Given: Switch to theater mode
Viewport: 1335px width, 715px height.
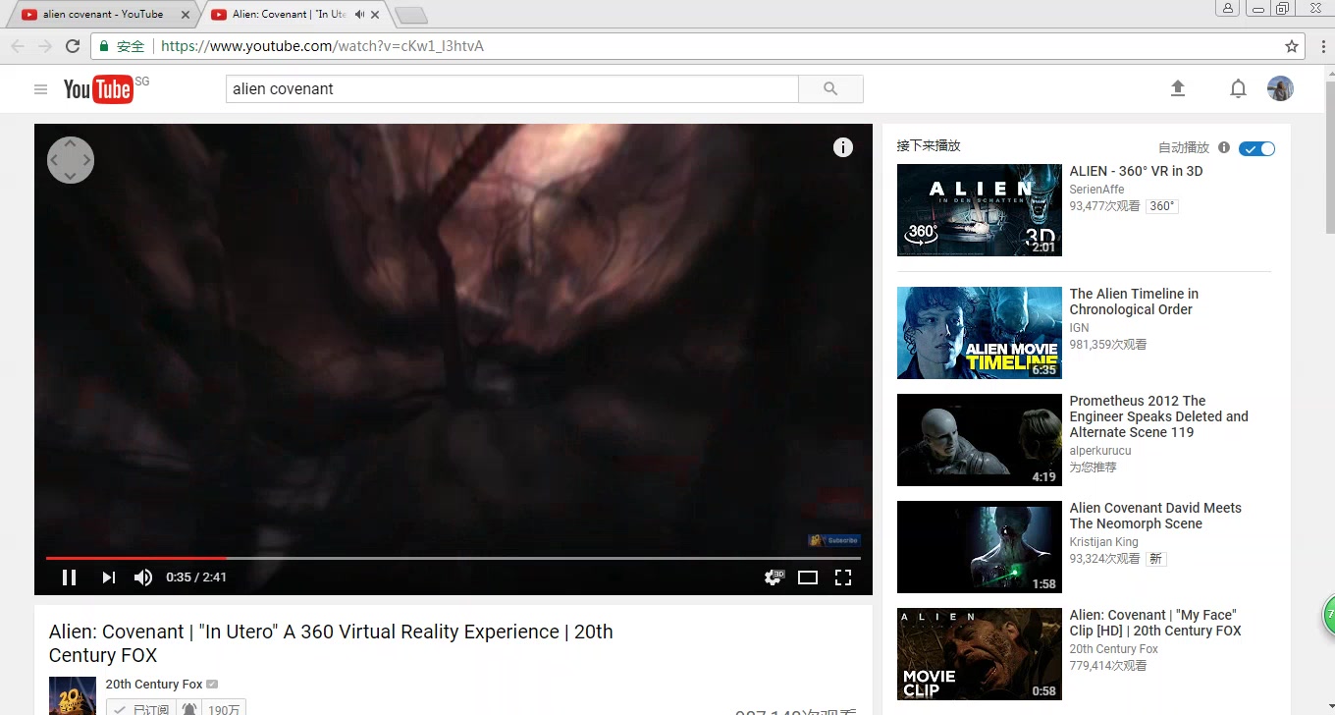Looking at the screenshot, I should [808, 577].
